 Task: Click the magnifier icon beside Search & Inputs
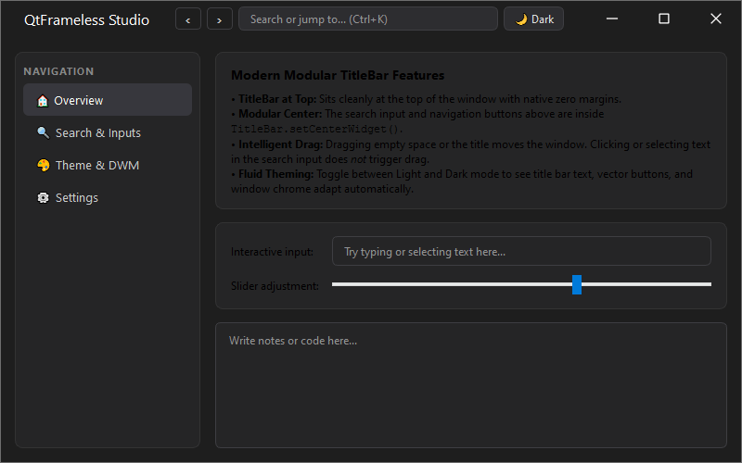click(43, 132)
